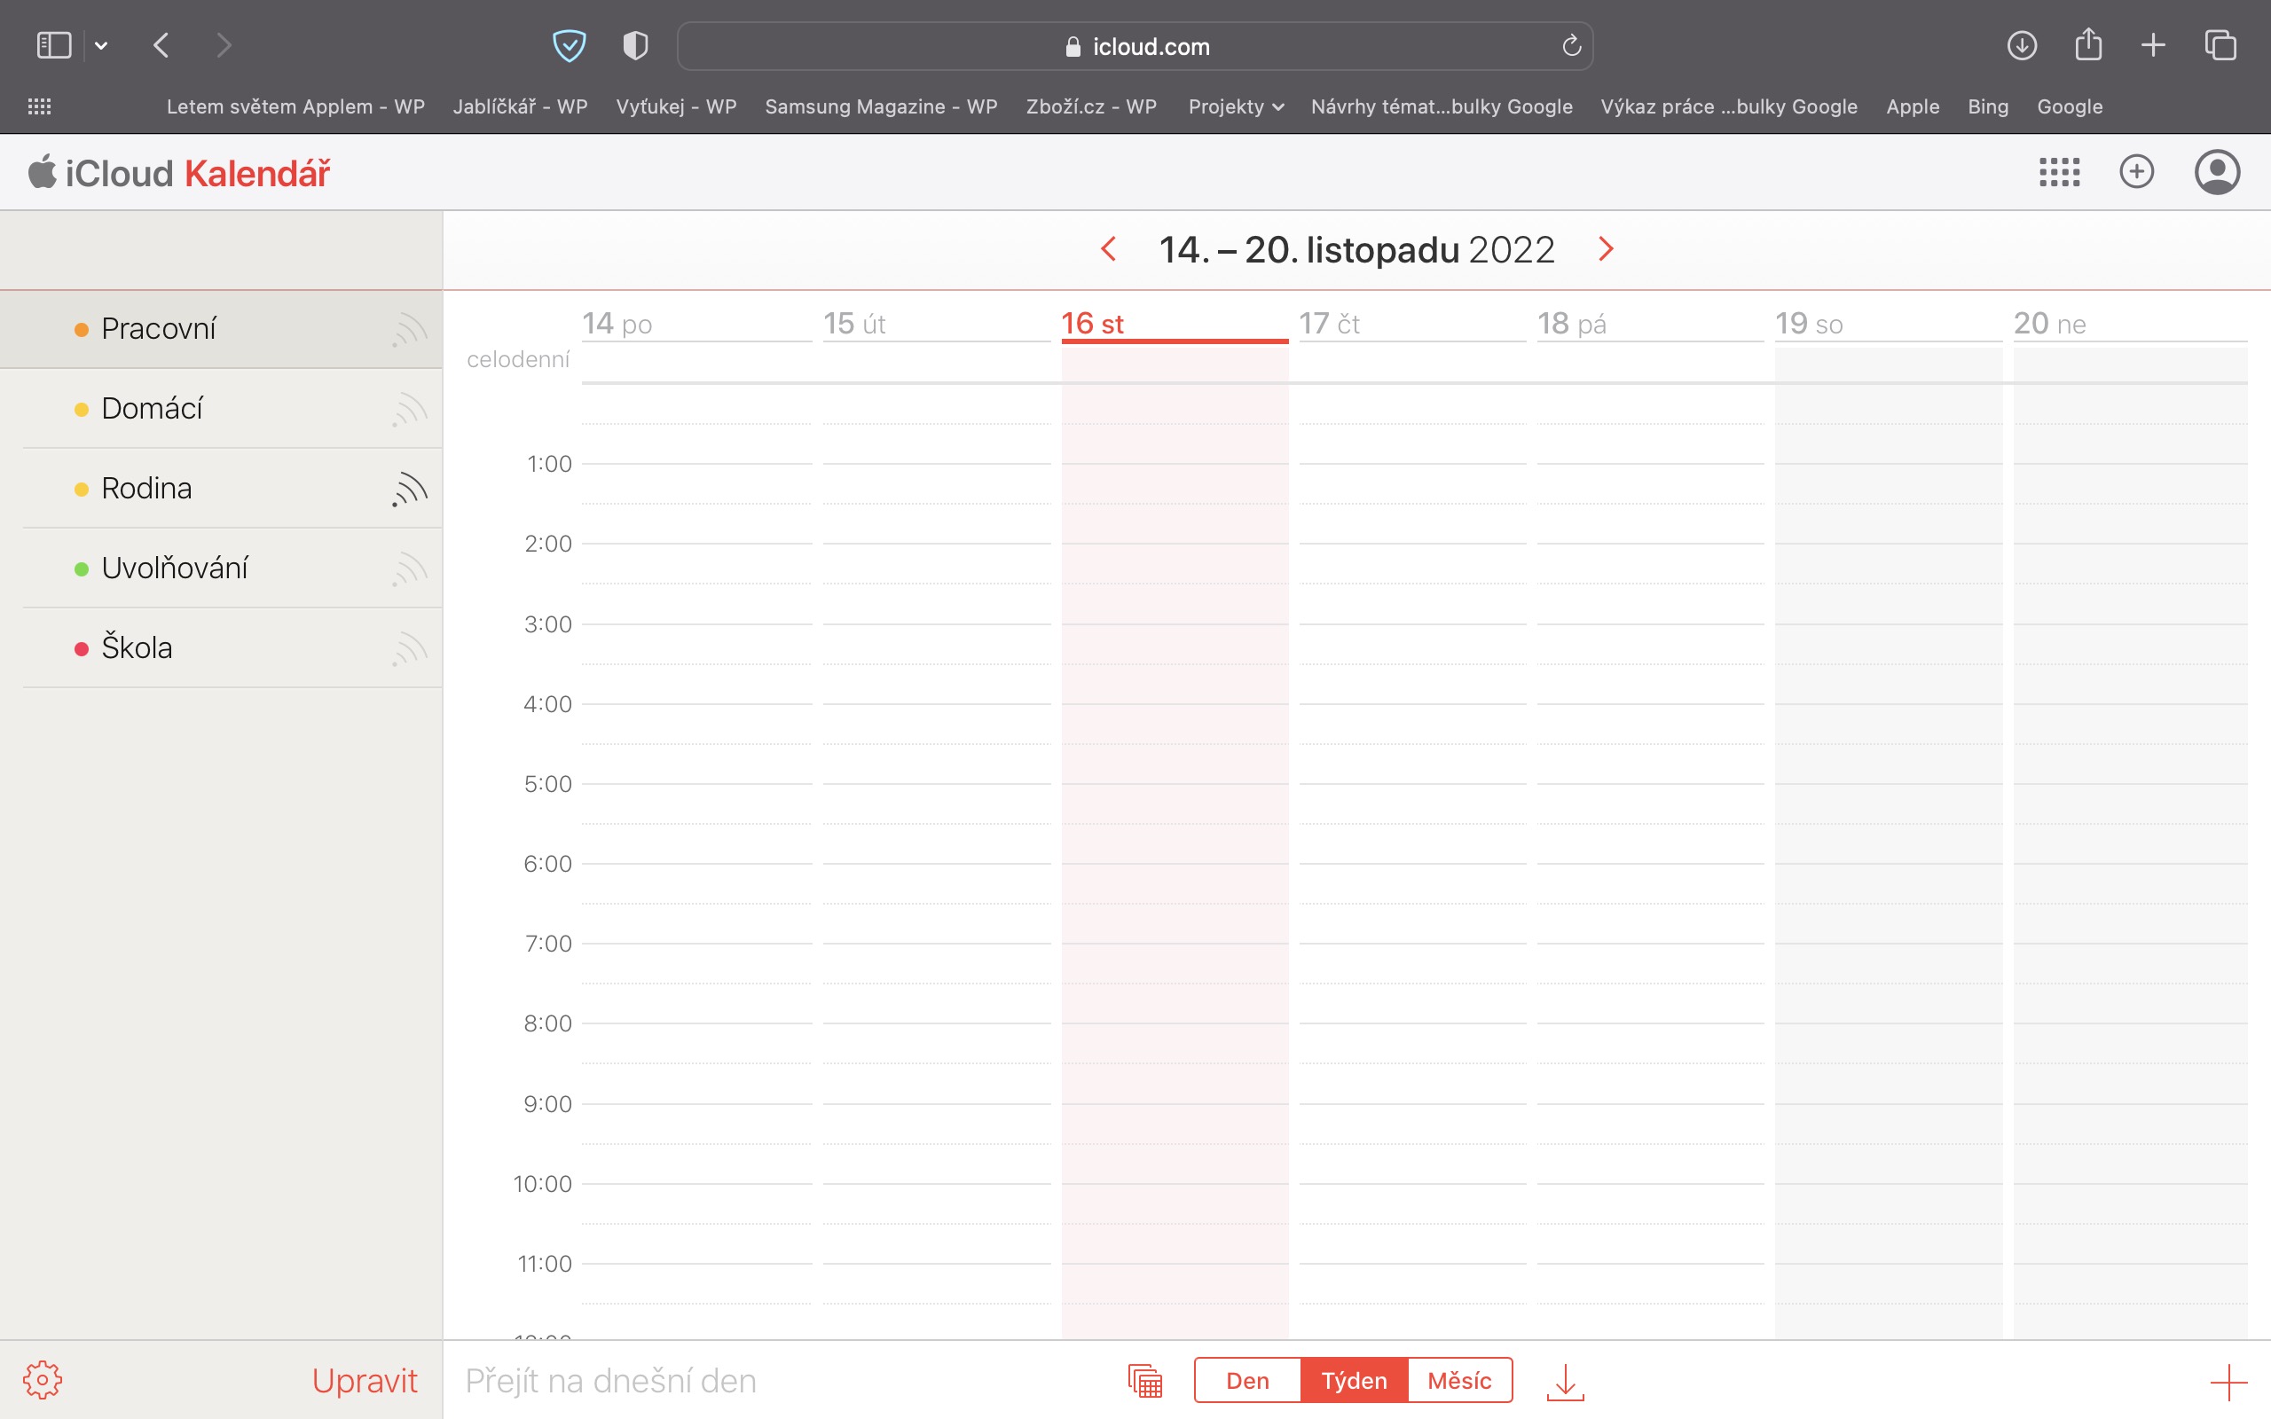Go to next week with arrow
The width and height of the screenshot is (2271, 1419).
pyautogui.click(x=1606, y=248)
